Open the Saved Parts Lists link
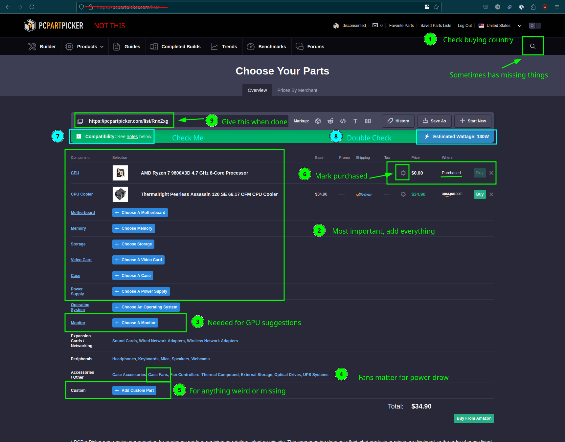 [x=436, y=26]
